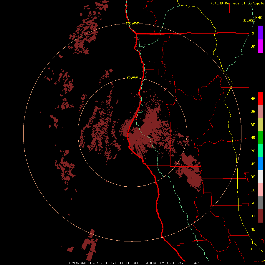Select the RA legend label
The width and height of the screenshot is (265, 265).
coord(253,151)
